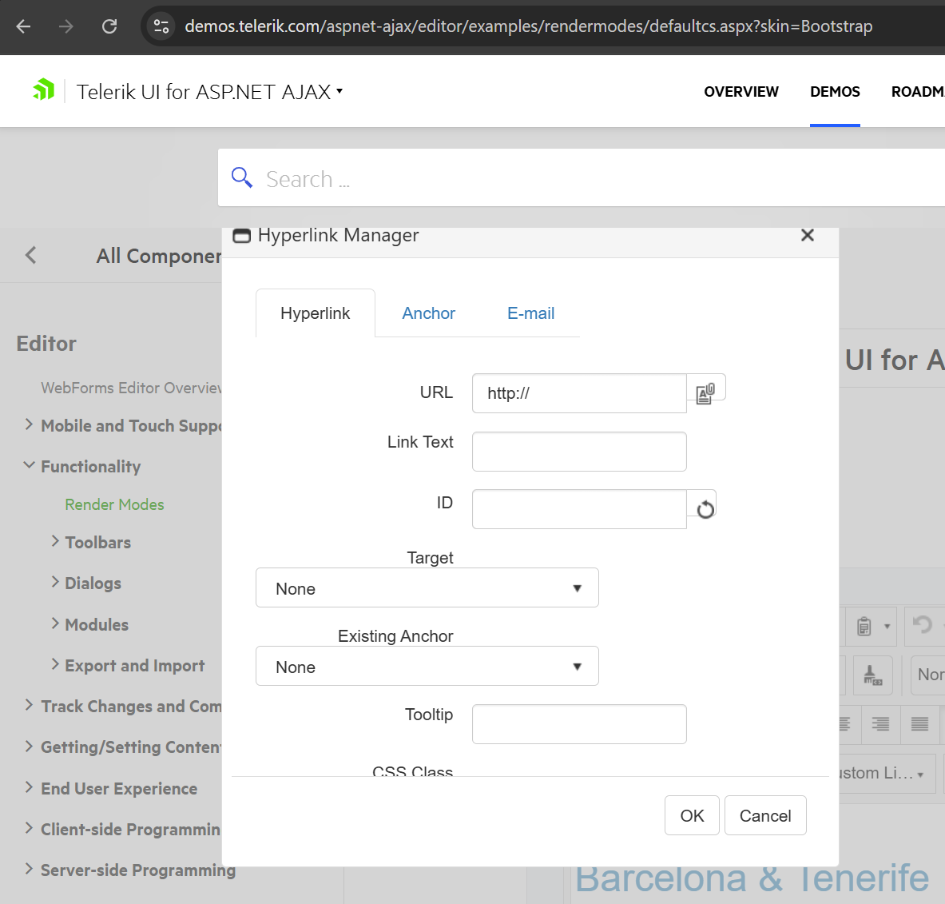Open the Existing Anchor dropdown
945x904 pixels.
tap(427, 667)
